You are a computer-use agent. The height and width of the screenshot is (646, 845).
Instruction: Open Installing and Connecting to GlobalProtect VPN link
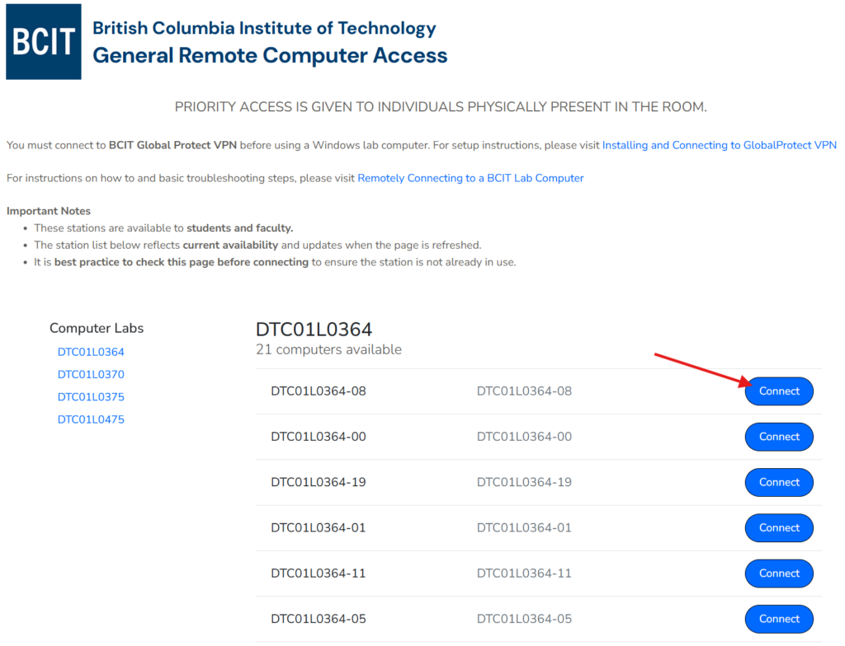coord(719,145)
